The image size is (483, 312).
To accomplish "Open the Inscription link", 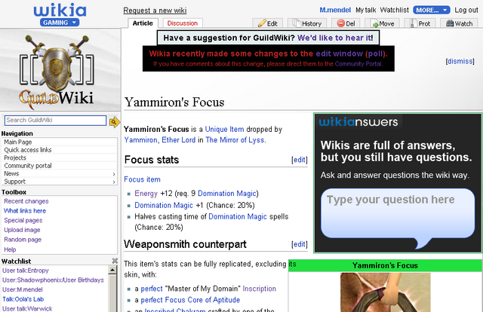I will pyautogui.click(x=259, y=289).
